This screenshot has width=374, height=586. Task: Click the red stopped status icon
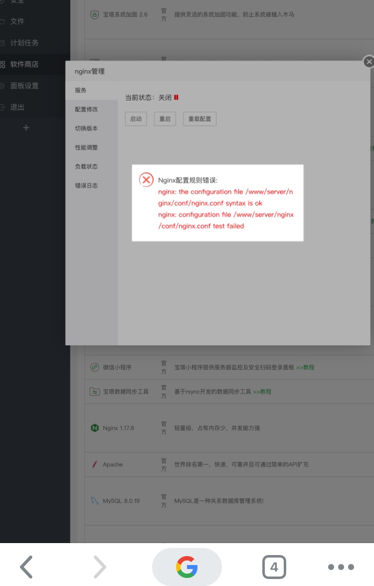pos(176,97)
